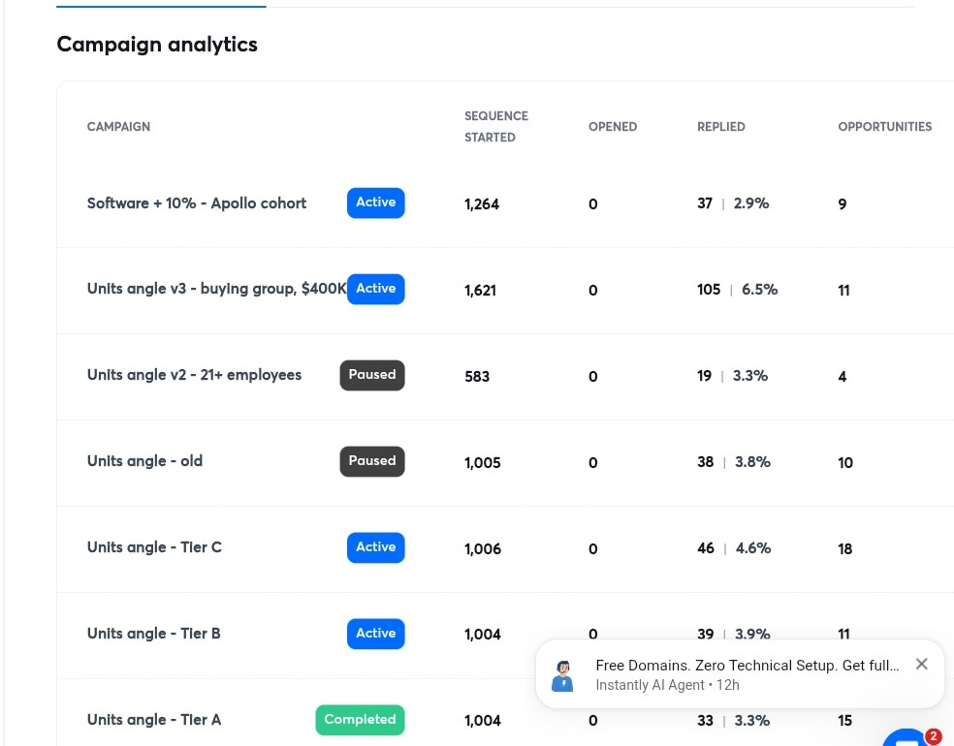The image size is (954, 746).
Task: Open Units angle - old campaign
Action: (144, 461)
